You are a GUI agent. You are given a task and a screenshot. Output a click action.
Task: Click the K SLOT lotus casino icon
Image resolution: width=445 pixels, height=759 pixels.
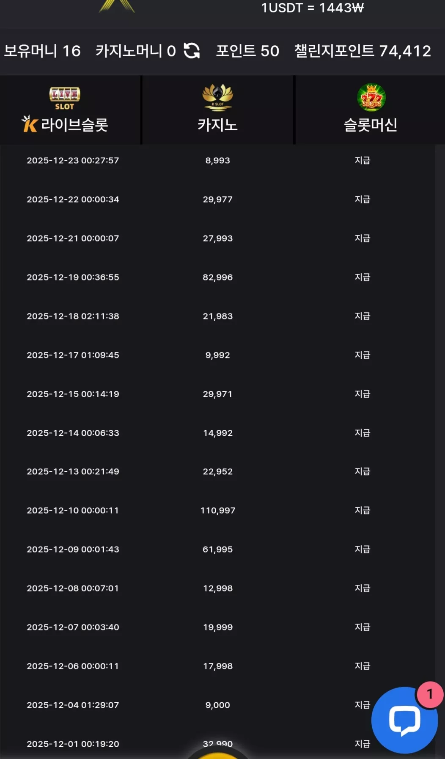click(x=217, y=97)
